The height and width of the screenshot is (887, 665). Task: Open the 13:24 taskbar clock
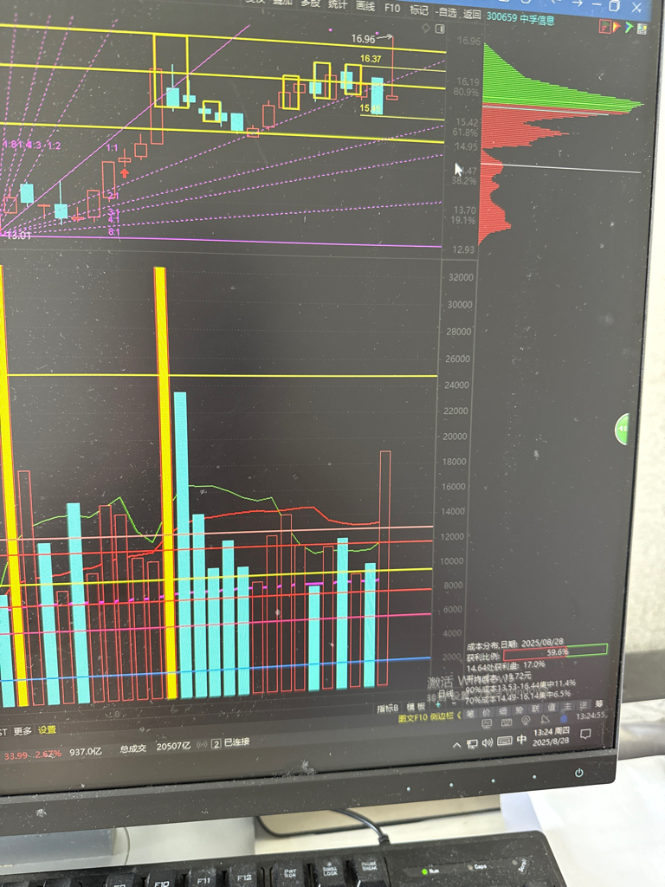point(552,736)
